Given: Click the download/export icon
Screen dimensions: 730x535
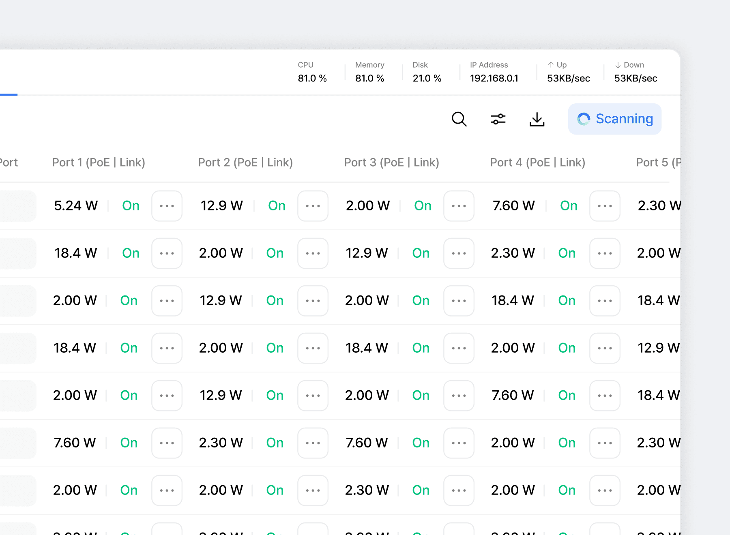Looking at the screenshot, I should point(537,119).
